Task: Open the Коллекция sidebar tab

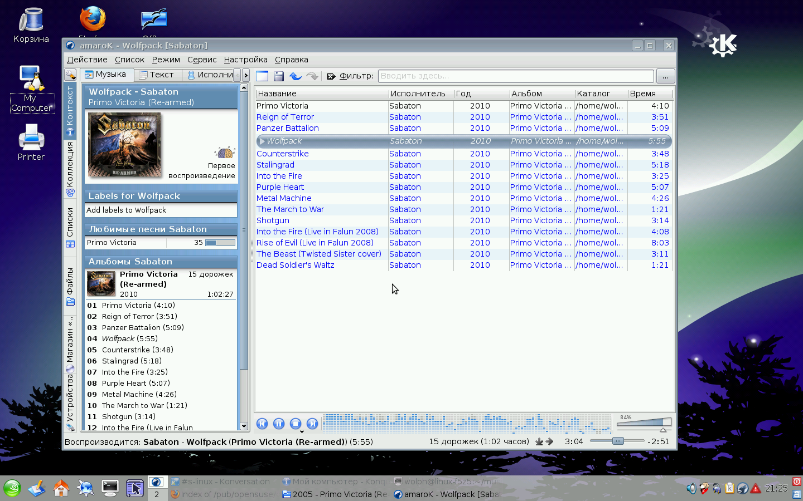Action: click(x=70, y=169)
